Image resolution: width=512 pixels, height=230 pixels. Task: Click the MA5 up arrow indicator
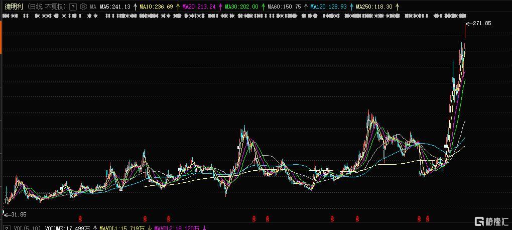coord(135,7)
